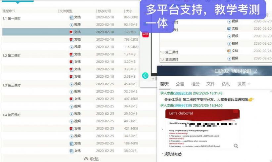The width and height of the screenshot is (272, 162).
Task: Collapse the file list with 收起
Action: [91, 159]
